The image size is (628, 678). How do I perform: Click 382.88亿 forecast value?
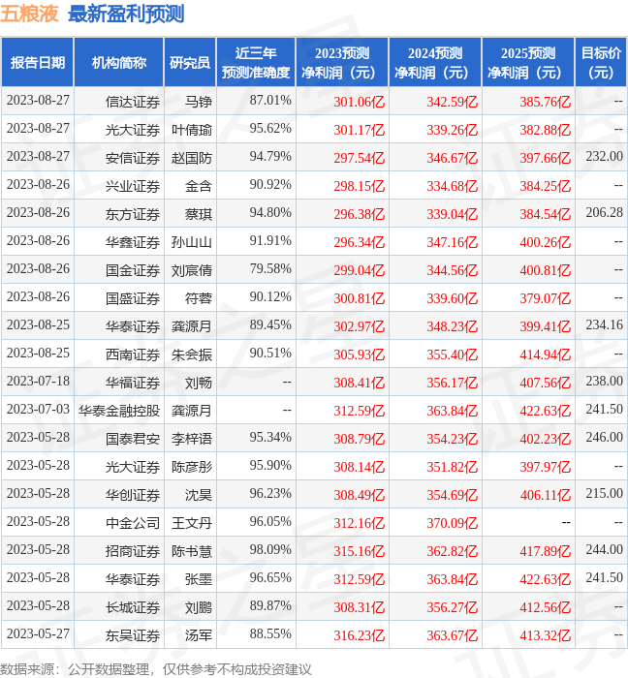tap(546, 130)
